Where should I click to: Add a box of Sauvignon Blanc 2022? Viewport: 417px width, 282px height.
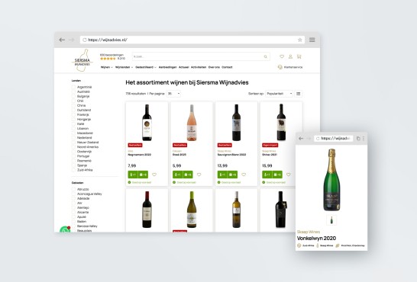tap(233, 175)
